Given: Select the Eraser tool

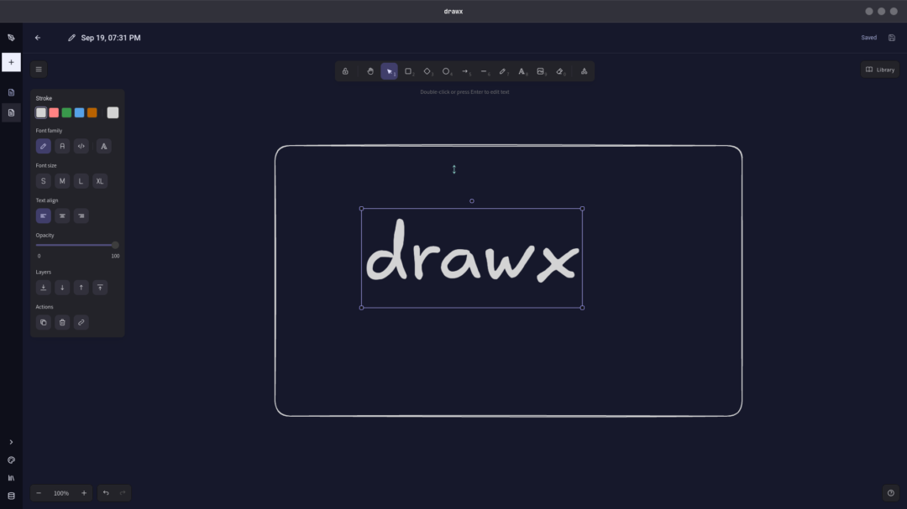Looking at the screenshot, I should 560,71.
